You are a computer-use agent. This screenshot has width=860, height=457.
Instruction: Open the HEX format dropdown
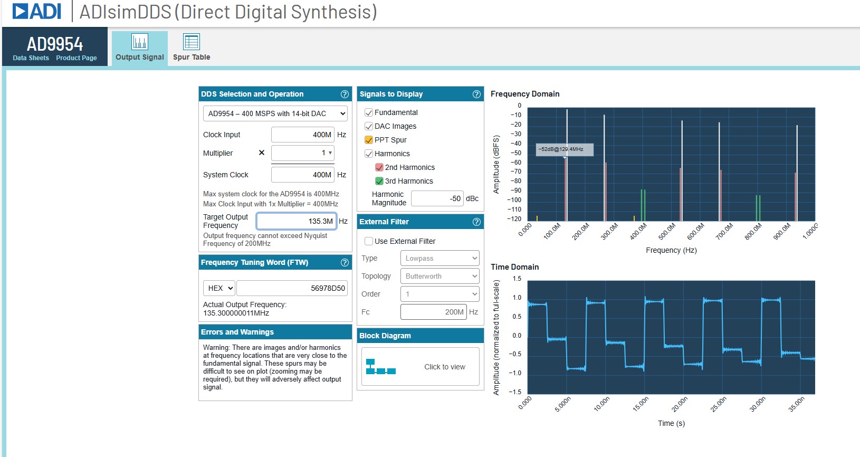coord(219,288)
